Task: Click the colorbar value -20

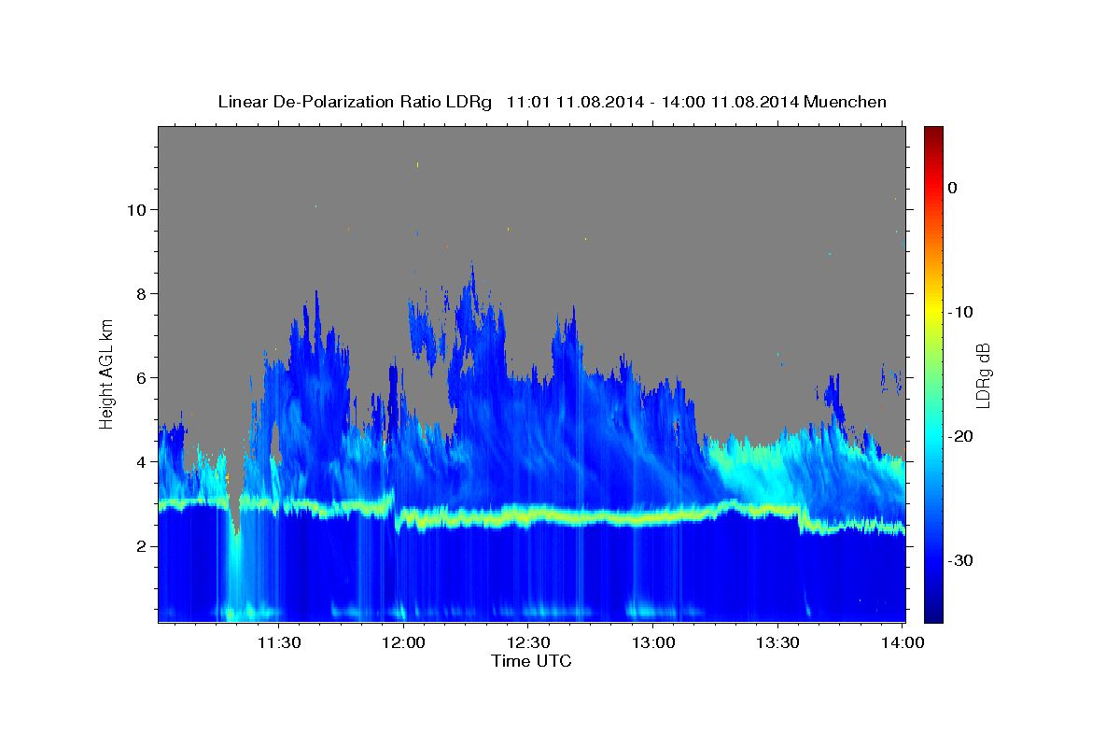Action: point(961,436)
